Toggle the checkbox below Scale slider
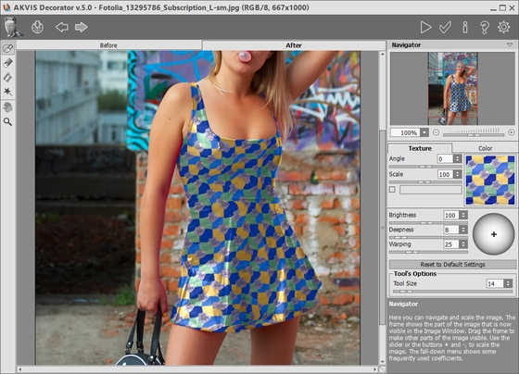The height and width of the screenshot is (374, 519). pyautogui.click(x=392, y=190)
